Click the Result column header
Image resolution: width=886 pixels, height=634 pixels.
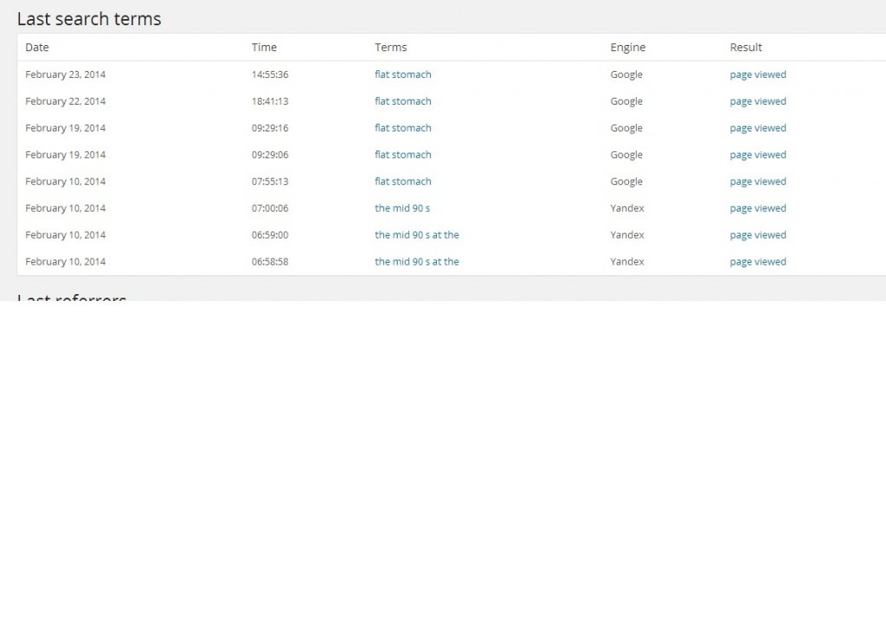pyautogui.click(x=746, y=48)
